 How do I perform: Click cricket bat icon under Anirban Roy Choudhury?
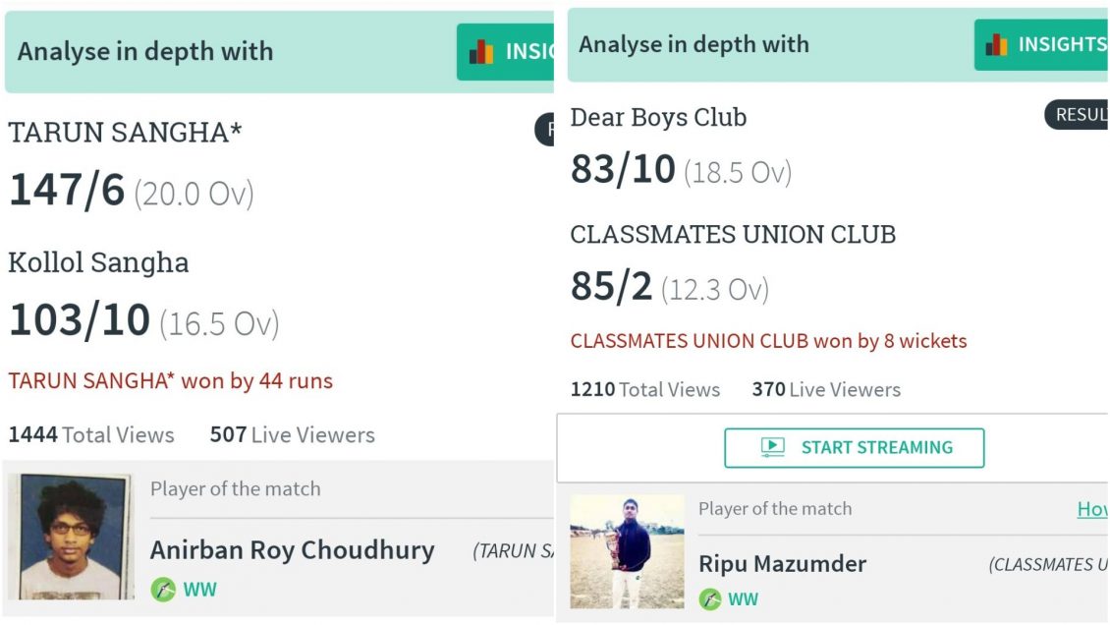163,589
